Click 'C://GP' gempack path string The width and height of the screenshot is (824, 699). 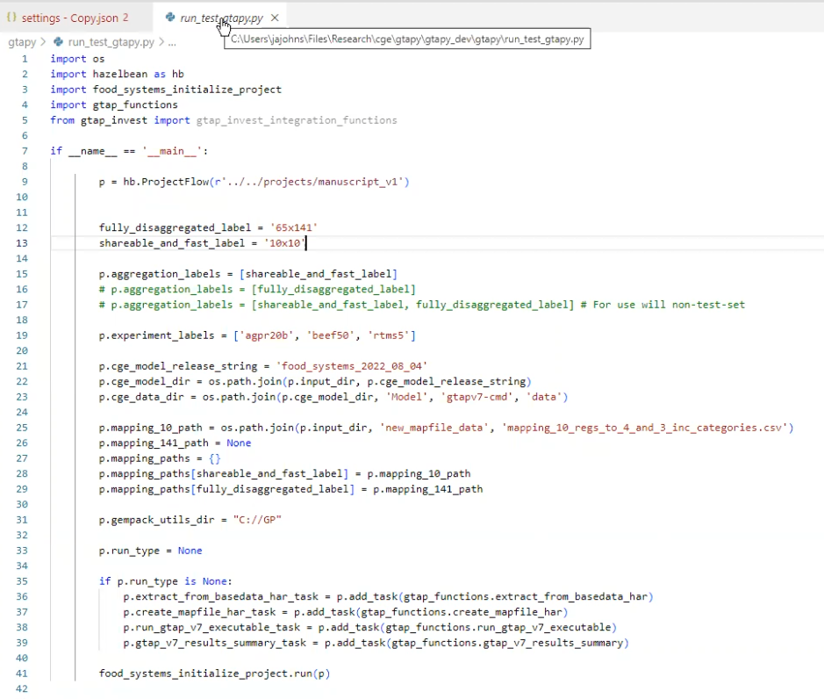coord(257,520)
